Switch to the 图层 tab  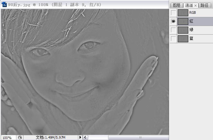(x=177, y=5)
